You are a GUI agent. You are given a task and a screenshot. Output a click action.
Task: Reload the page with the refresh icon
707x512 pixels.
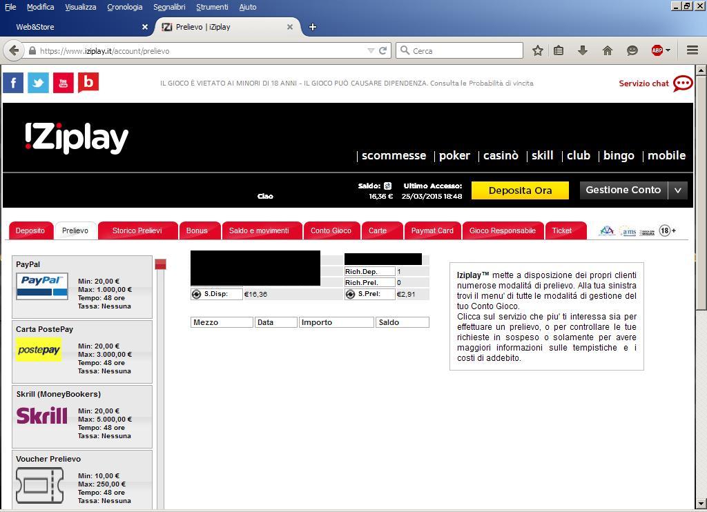tap(382, 50)
